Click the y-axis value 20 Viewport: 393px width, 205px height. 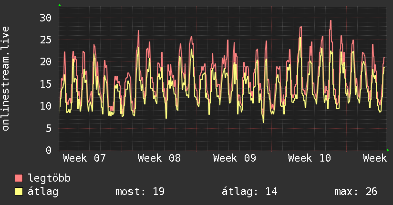46,61
